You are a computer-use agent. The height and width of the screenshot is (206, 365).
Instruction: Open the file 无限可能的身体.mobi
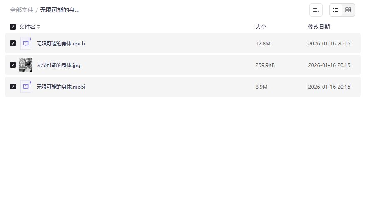pos(61,87)
